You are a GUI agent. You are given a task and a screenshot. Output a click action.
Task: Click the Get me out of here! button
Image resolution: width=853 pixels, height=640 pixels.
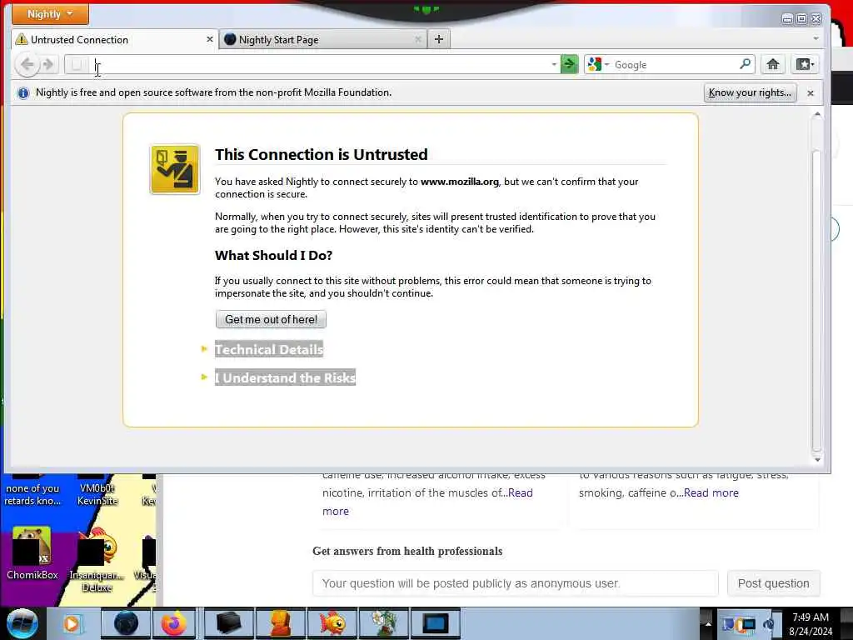tap(271, 319)
